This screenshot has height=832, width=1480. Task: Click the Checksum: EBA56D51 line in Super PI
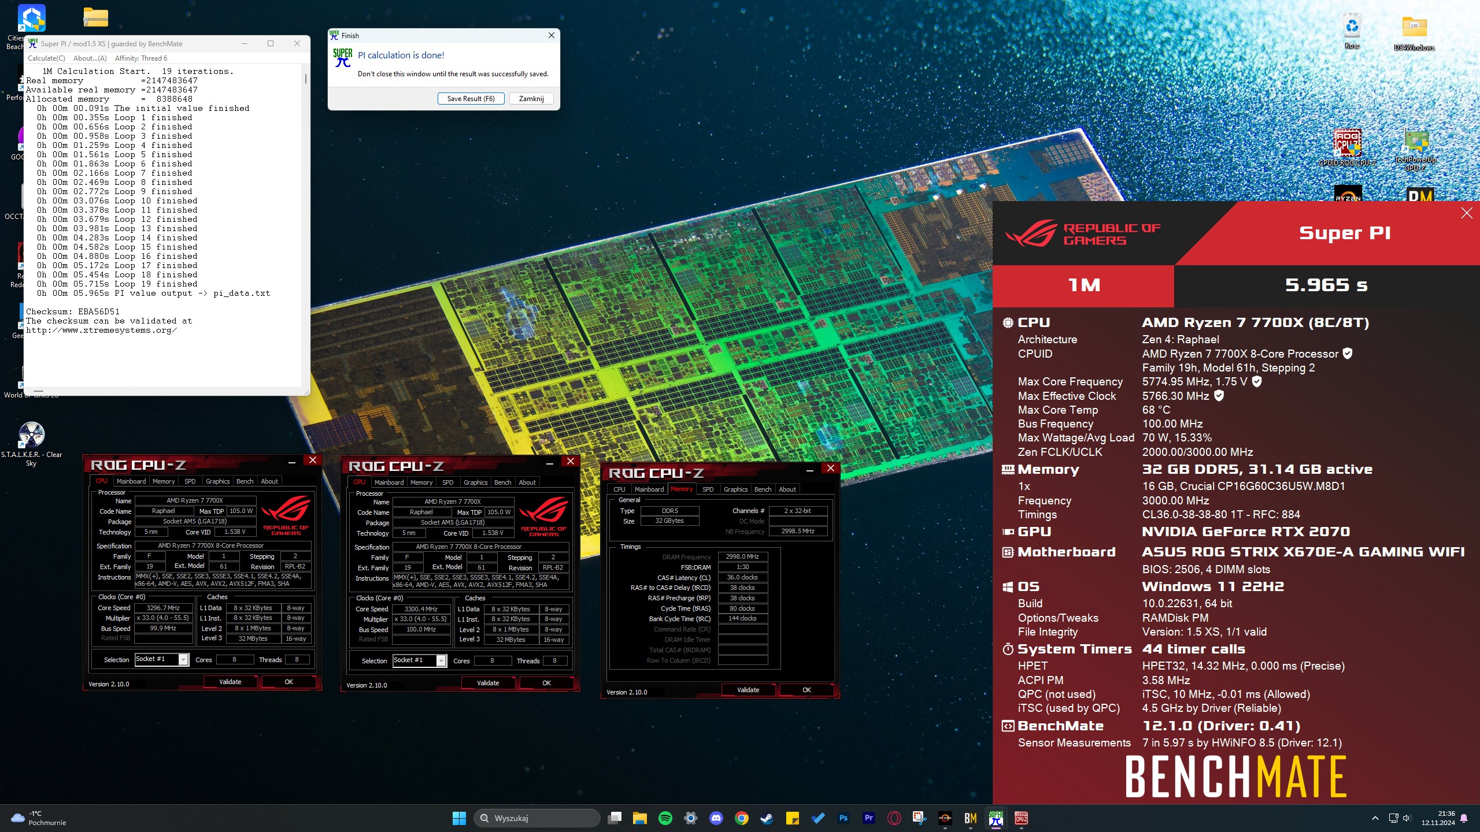73,311
